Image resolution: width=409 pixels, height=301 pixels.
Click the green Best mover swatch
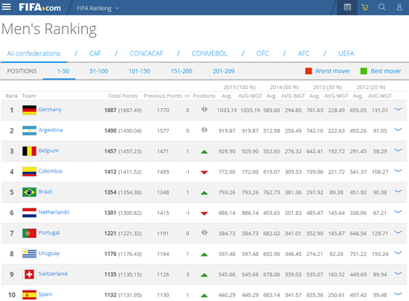364,71
